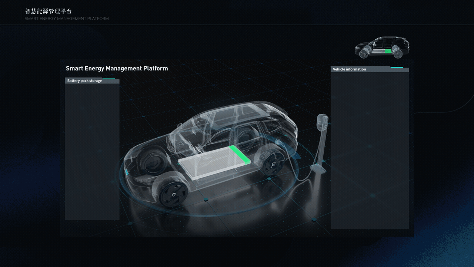Click the front-left wheel of the transparent car
The height and width of the screenshot is (267, 474).
click(173, 194)
